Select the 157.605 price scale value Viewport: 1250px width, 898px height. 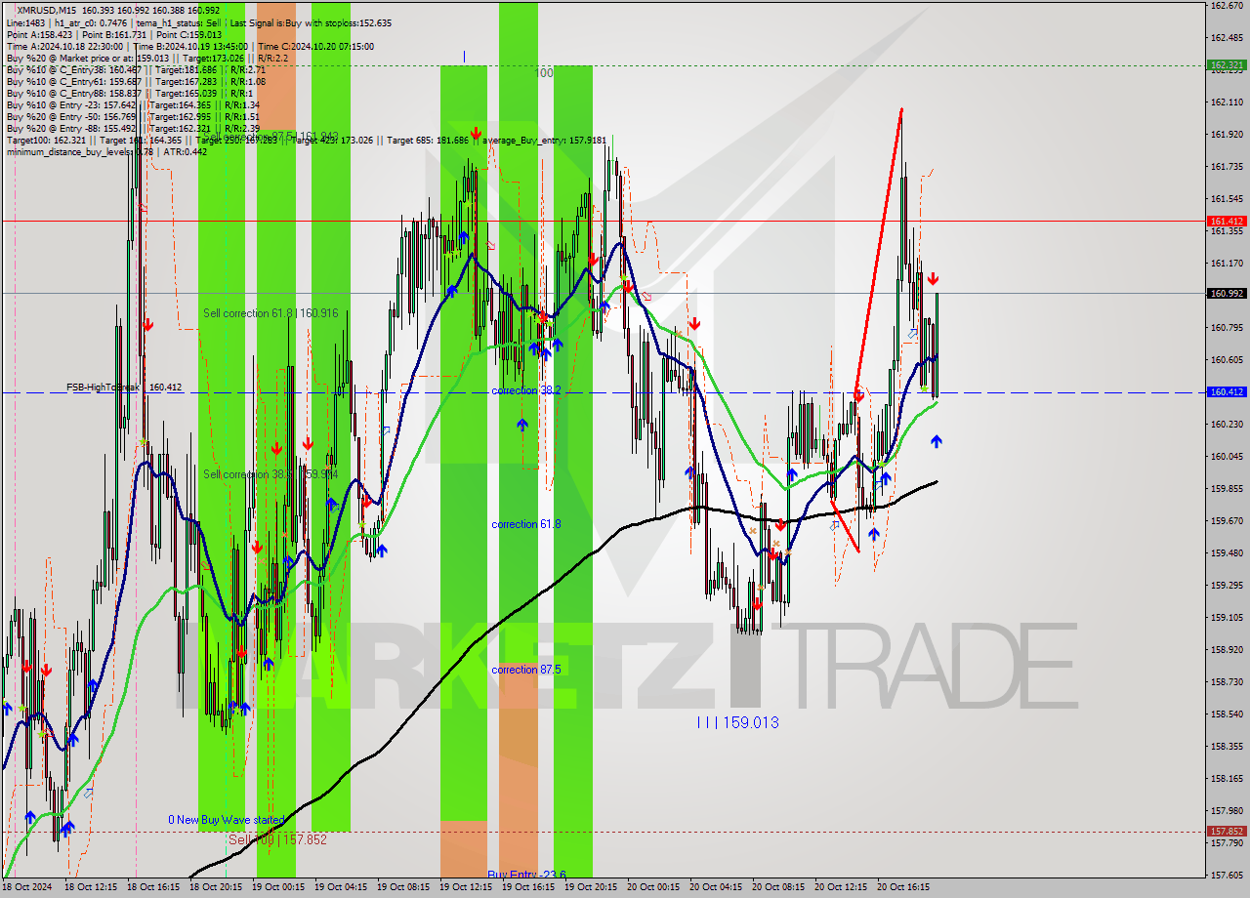click(x=1227, y=875)
